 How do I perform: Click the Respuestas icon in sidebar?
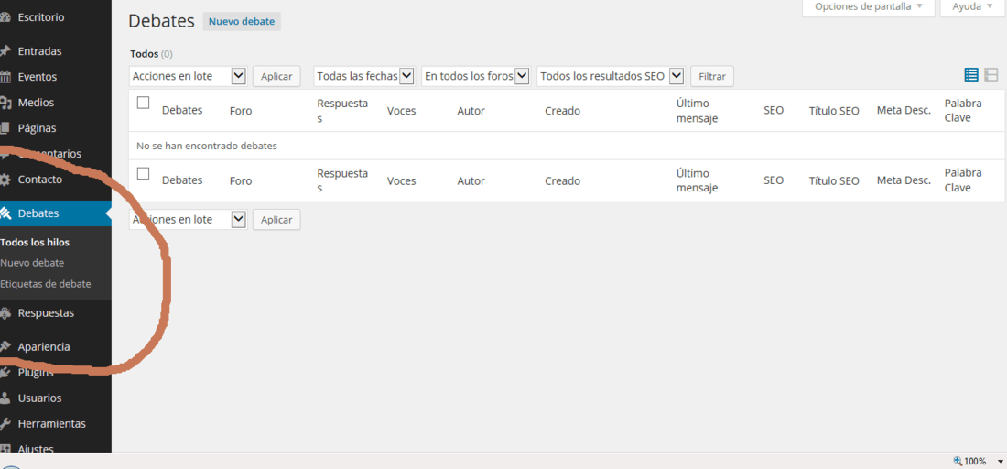(5, 313)
